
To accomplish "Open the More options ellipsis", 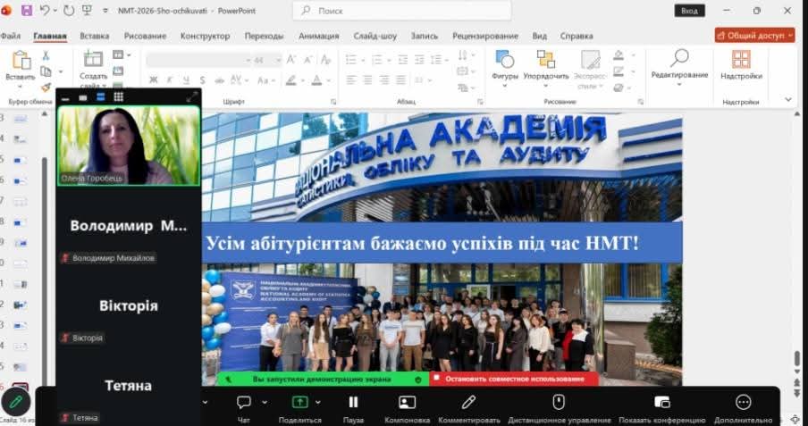I will [x=743, y=402].
